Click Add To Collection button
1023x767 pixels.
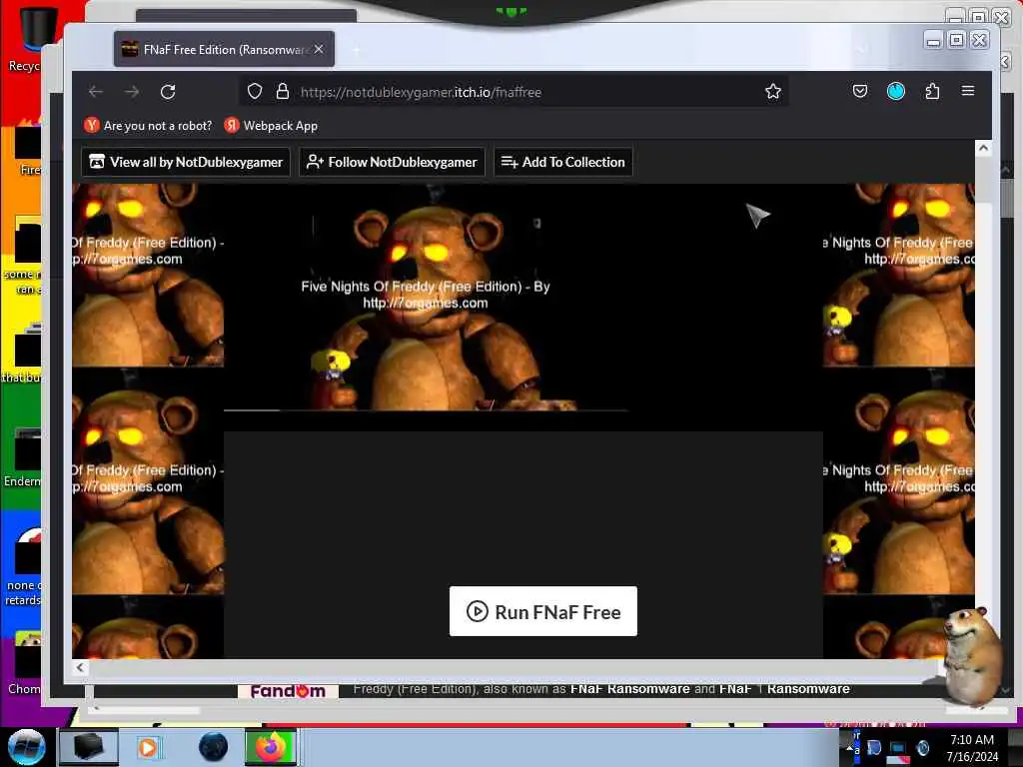point(563,162)
